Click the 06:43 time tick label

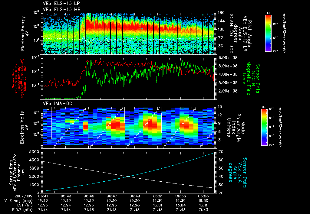pos(66,196)
